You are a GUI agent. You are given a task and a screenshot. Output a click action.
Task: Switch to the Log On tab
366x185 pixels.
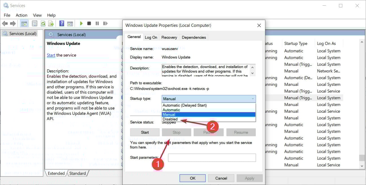[151, 37]
